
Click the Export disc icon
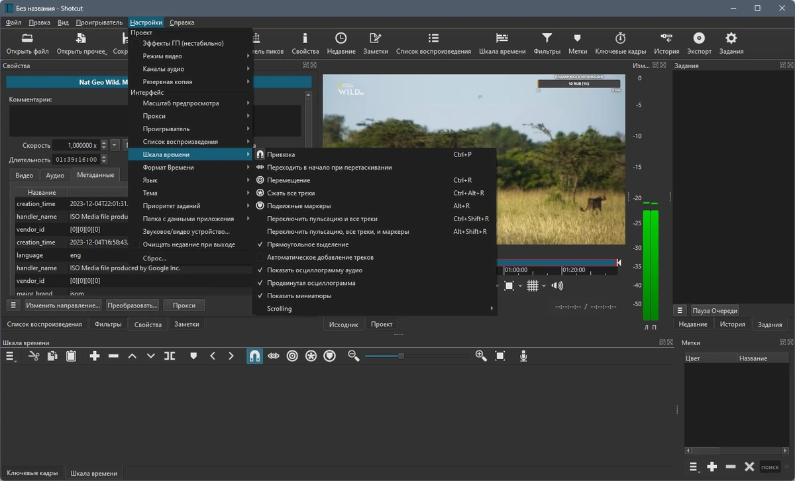tap(699, 38)
